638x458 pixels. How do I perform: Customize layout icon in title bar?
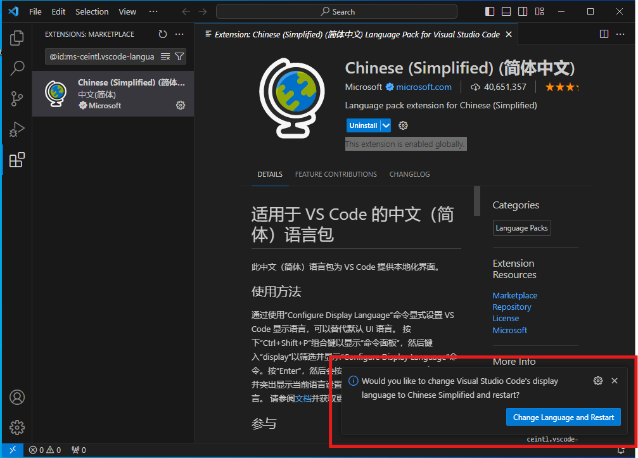click(540, 11)
